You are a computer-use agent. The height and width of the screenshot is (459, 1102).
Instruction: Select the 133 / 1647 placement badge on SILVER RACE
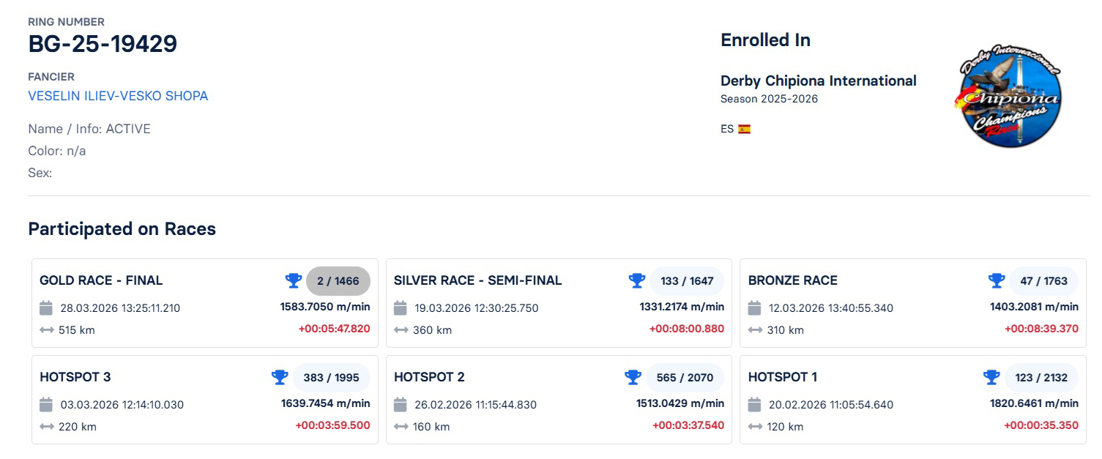coord(686,280)
